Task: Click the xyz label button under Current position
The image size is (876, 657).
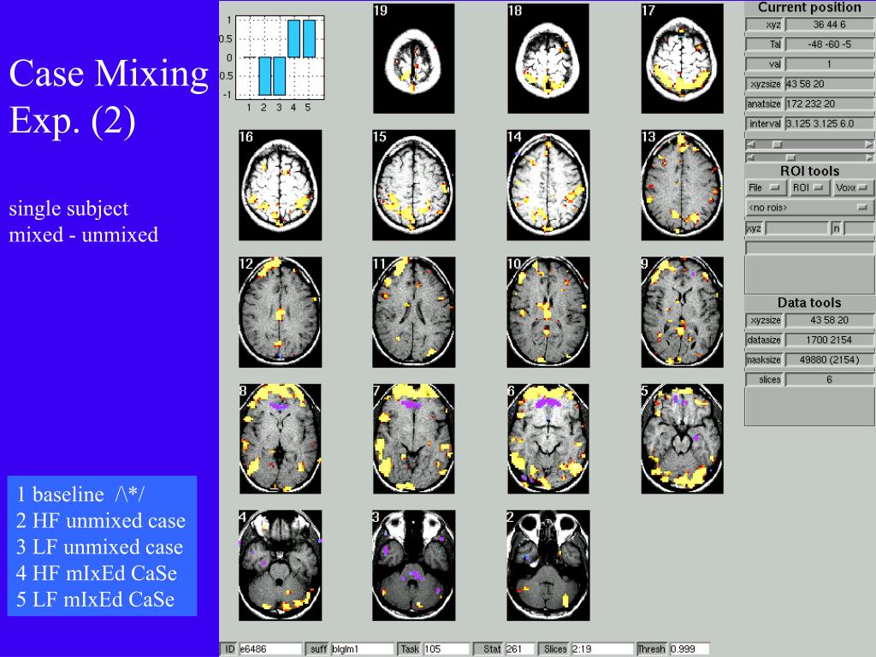Action: pos(764,25)
